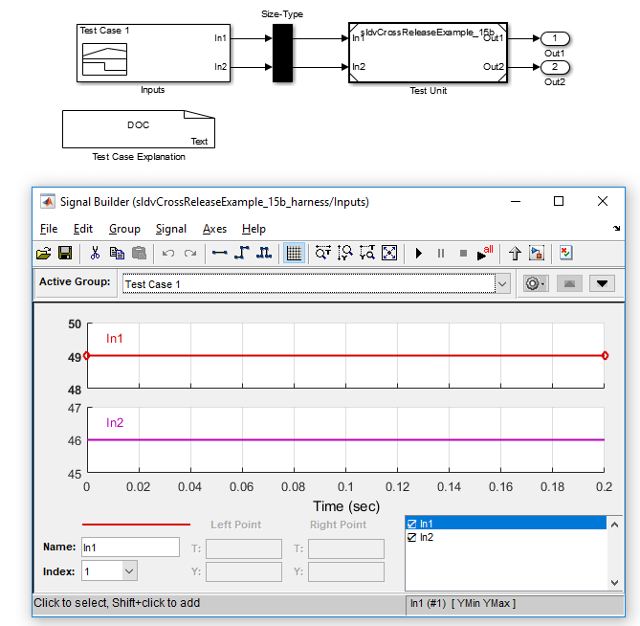This screenshot has height=626, width=640.
Task: Click the Redo arrow icon
Action: (x=190, y=254)
